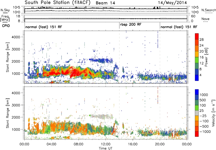The image size is (216, 150).
Task: Click the 'Beam 14' label
Action: pos(105,3)
